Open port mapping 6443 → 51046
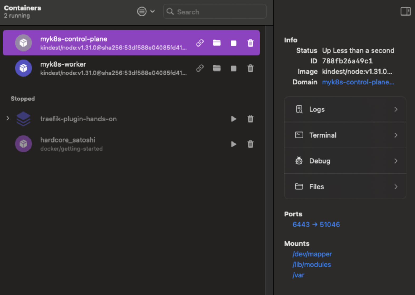Screen dimensions: 415x295 (x=316, y=225)
